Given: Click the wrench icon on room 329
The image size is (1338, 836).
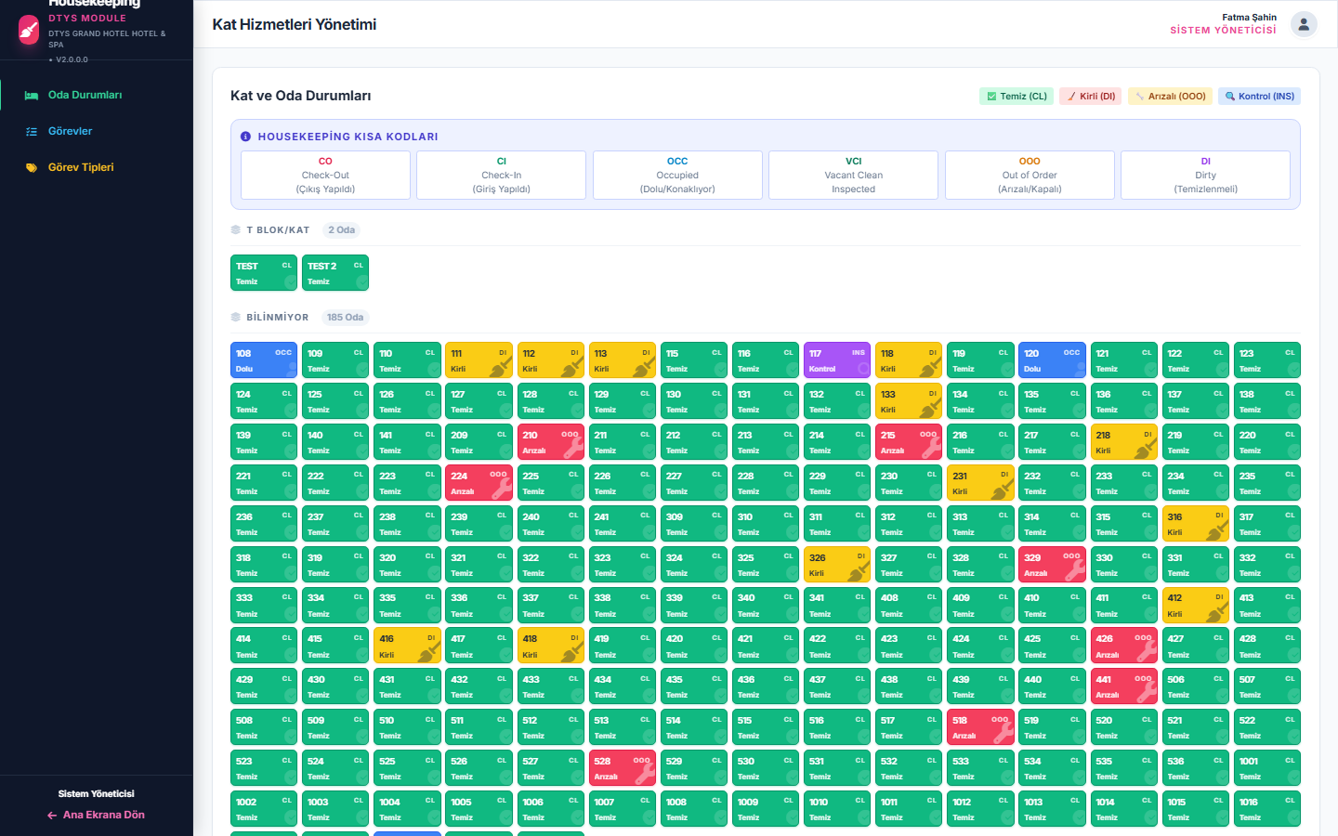Looking at the screenshot, I should (x=1074, y=571).
